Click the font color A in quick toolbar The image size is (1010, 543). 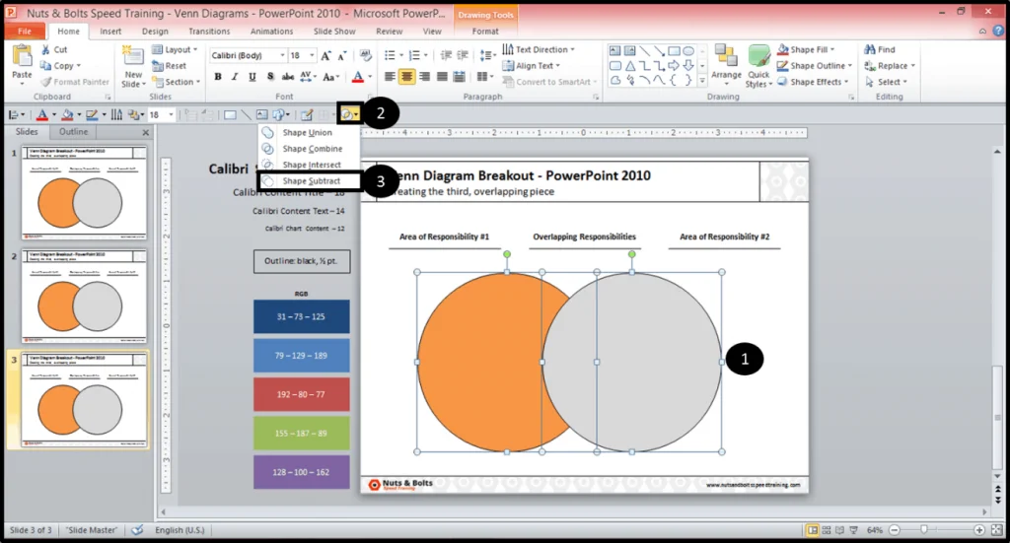coord(41,114)
